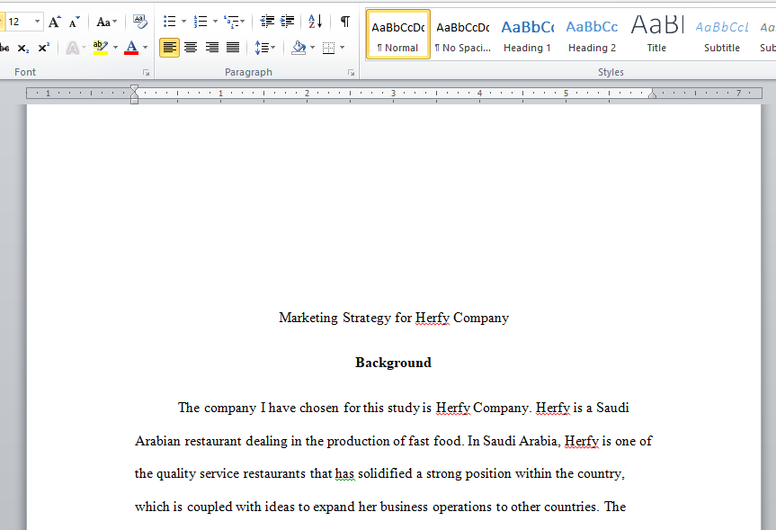Viewport: 776px width, 530px height.
Task: Click the Numbering list icon
Action: pos(201,22)
